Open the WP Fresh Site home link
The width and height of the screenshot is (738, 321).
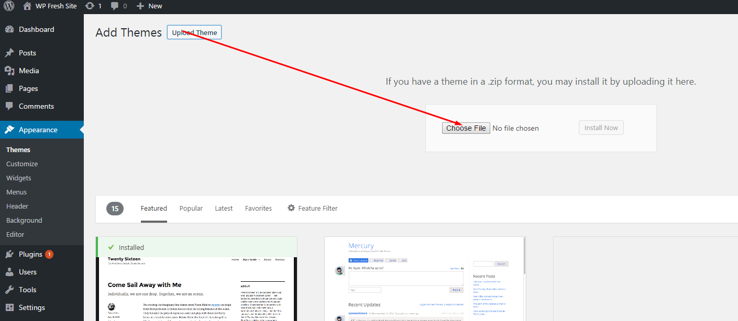coord(50,6)
